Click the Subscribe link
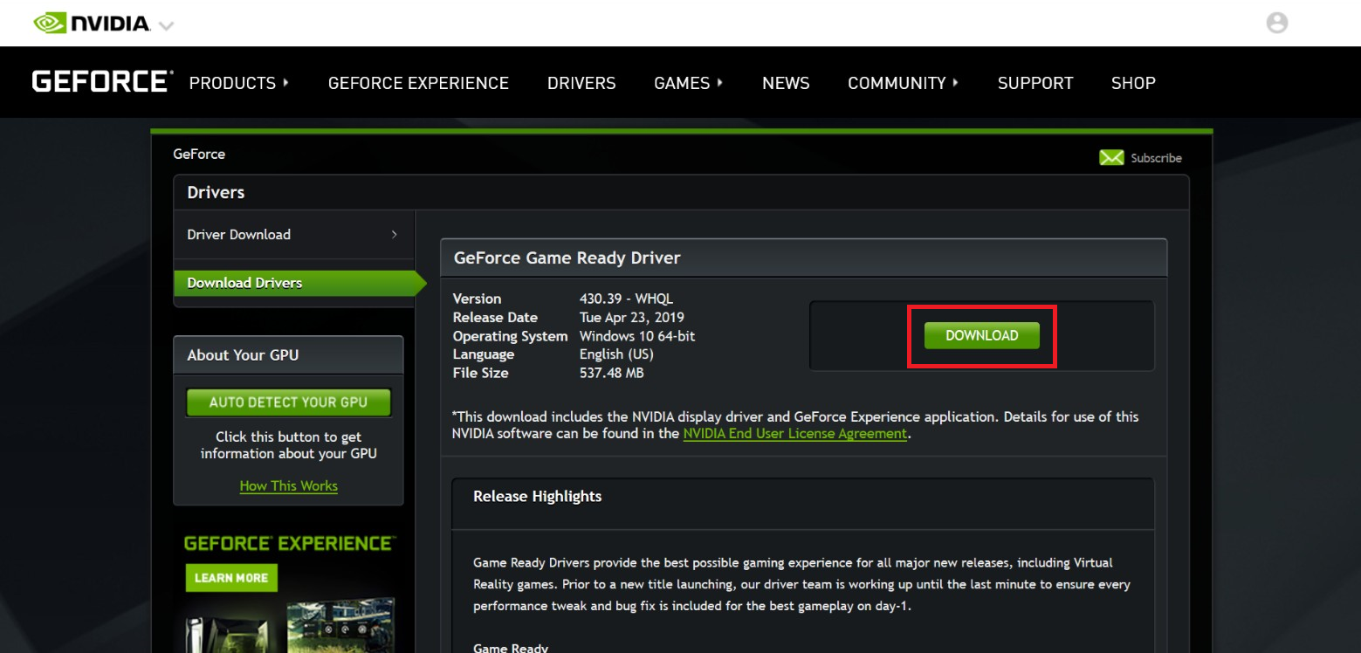This screenshot has width=1361, height=653. (1156, 158)
